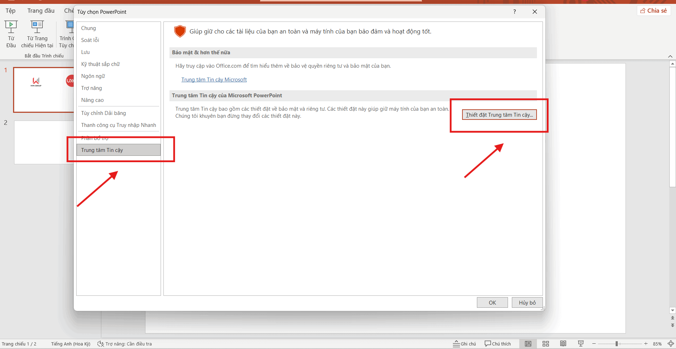Select Nâng cao options category

119,100
